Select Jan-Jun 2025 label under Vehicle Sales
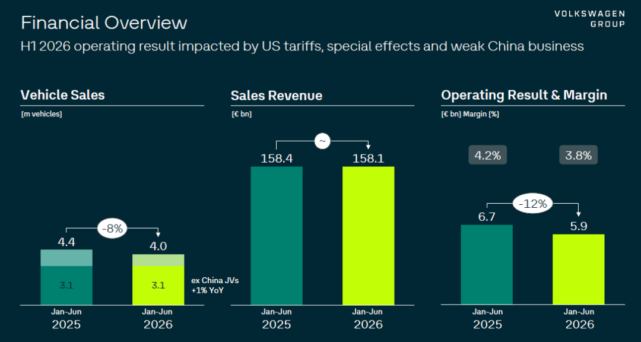This screenshot has width=641, height=342. click(x=66, y=319)
